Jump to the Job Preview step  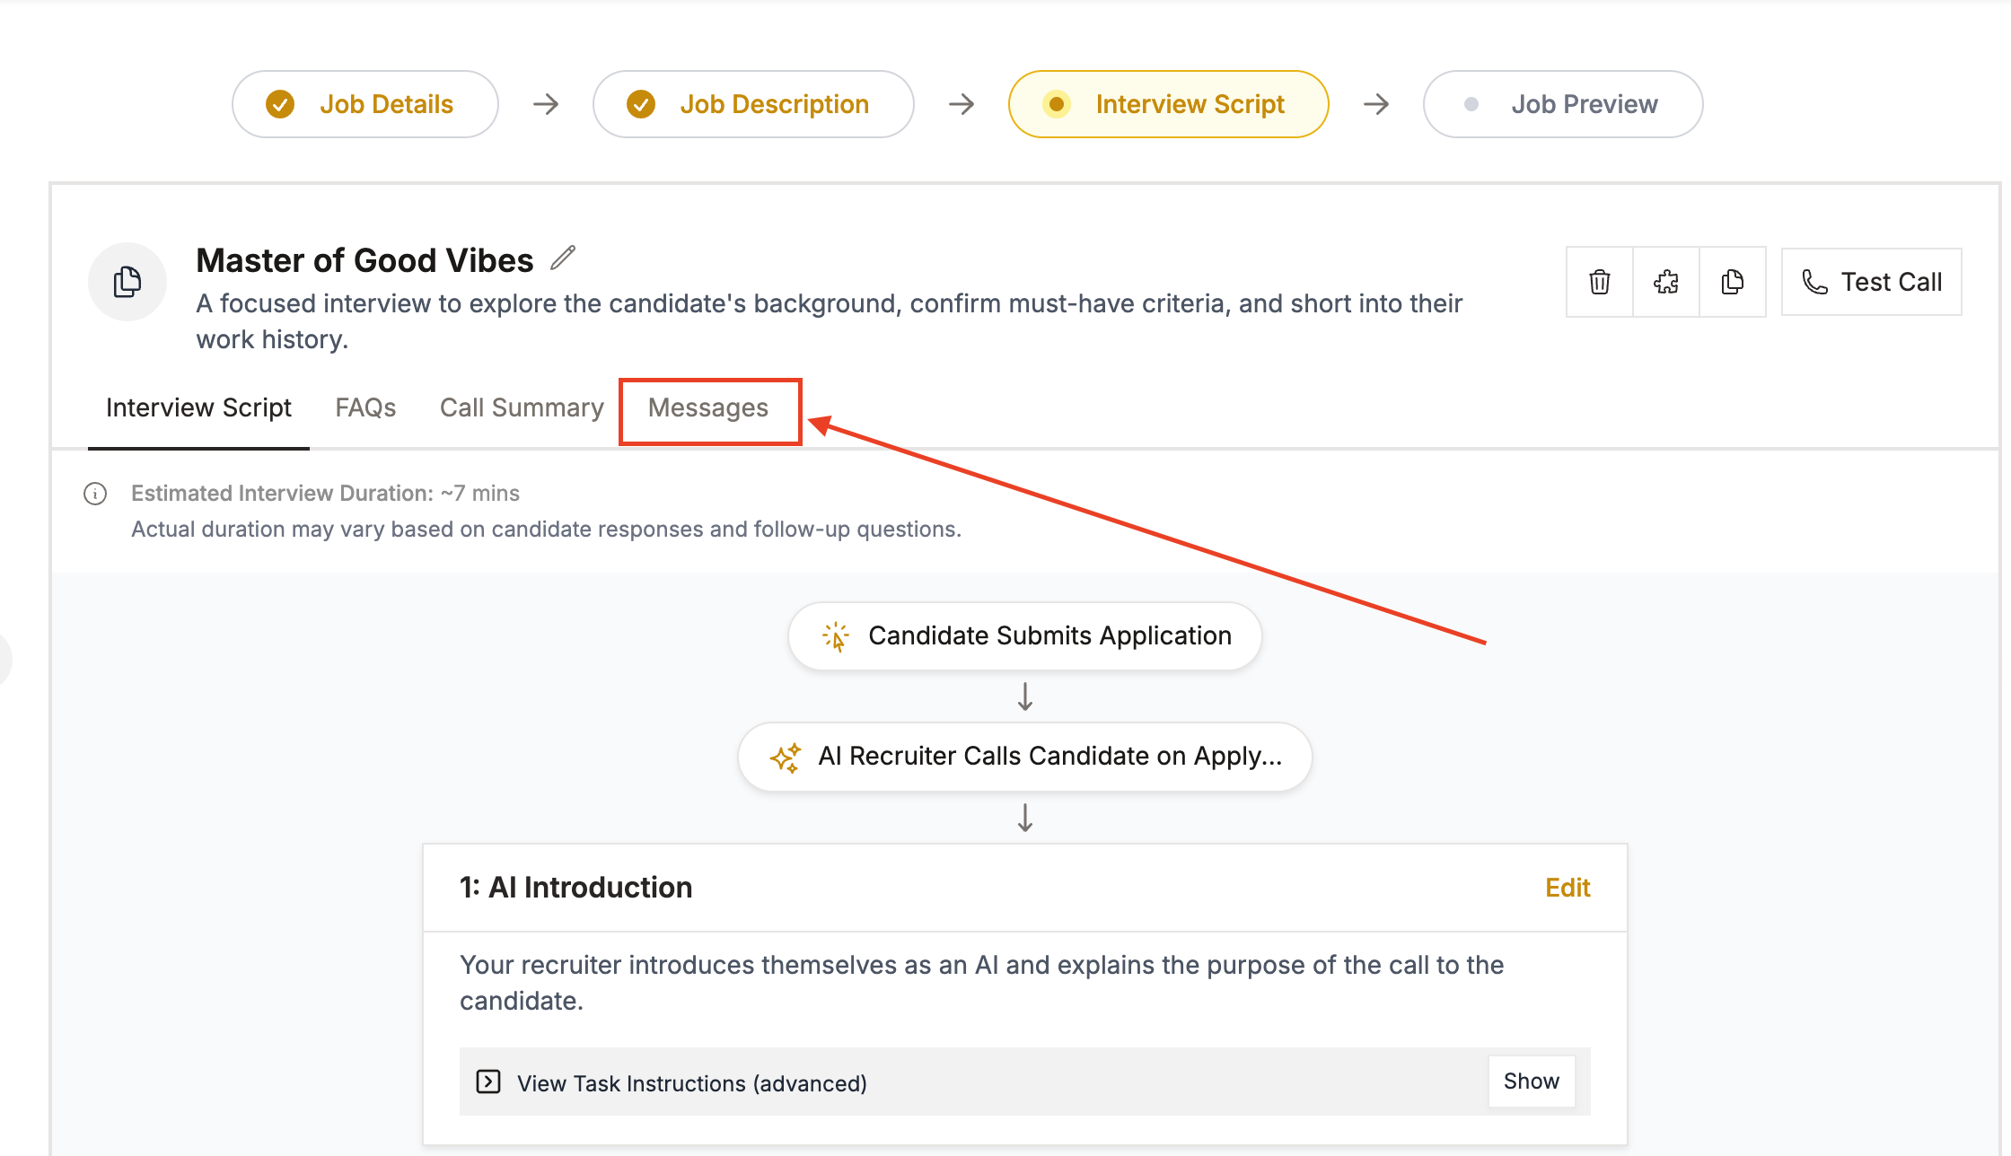coord(1563,104)
